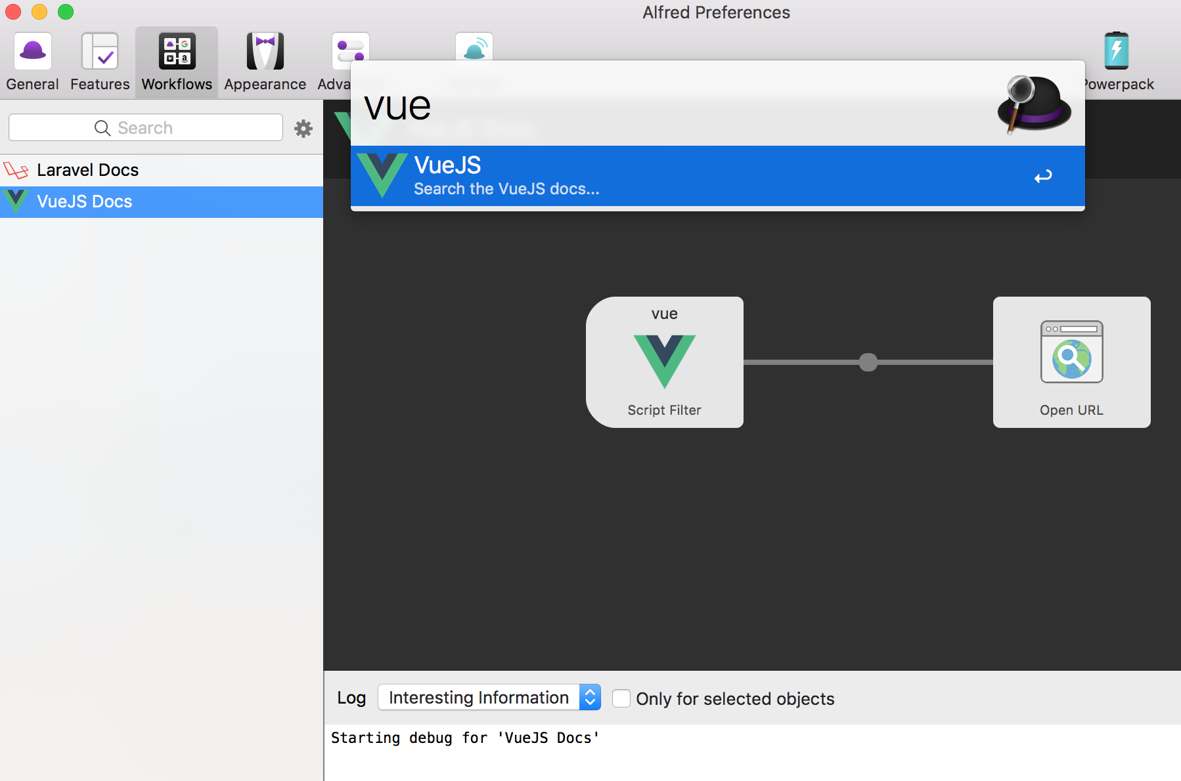This screenshot has height=781, width=1181.
Task: Switch to the Features tab
Action: (x=100, y=62)
